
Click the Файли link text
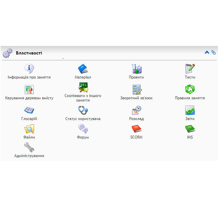coord(29,137)
